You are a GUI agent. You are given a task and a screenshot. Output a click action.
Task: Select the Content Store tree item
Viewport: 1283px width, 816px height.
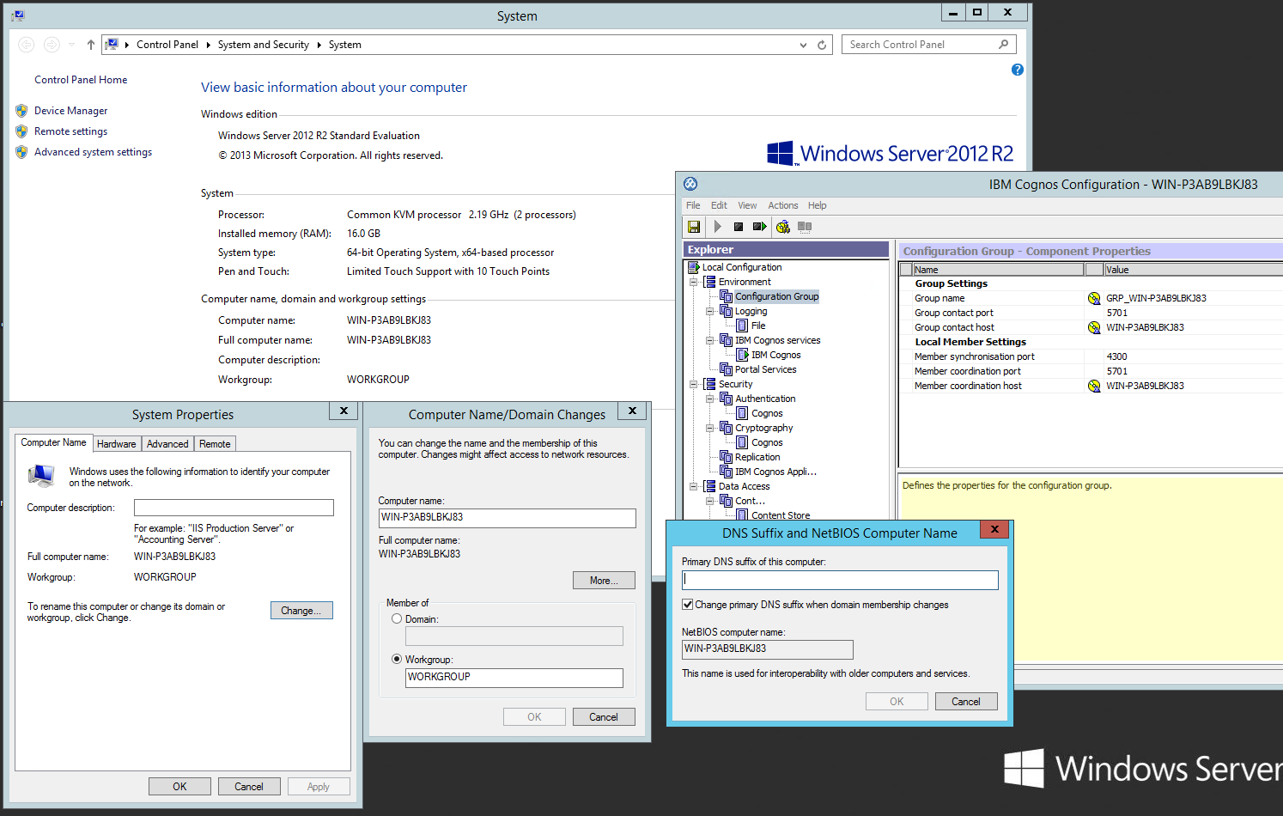tap(781, 515)
